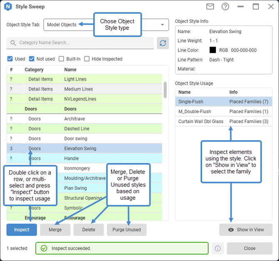The width and height of the screenshot is (279, 261).
Task: Click the search magnifier icon
Action: coord(13,43)
